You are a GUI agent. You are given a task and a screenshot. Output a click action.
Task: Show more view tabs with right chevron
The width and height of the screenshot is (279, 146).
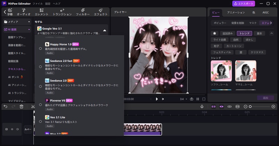[271, 23]
